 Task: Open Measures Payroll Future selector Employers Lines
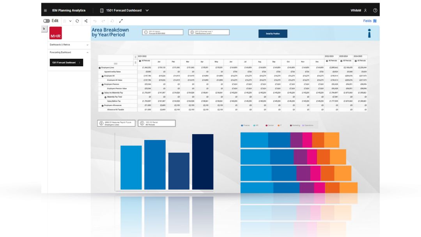point(116,124)
